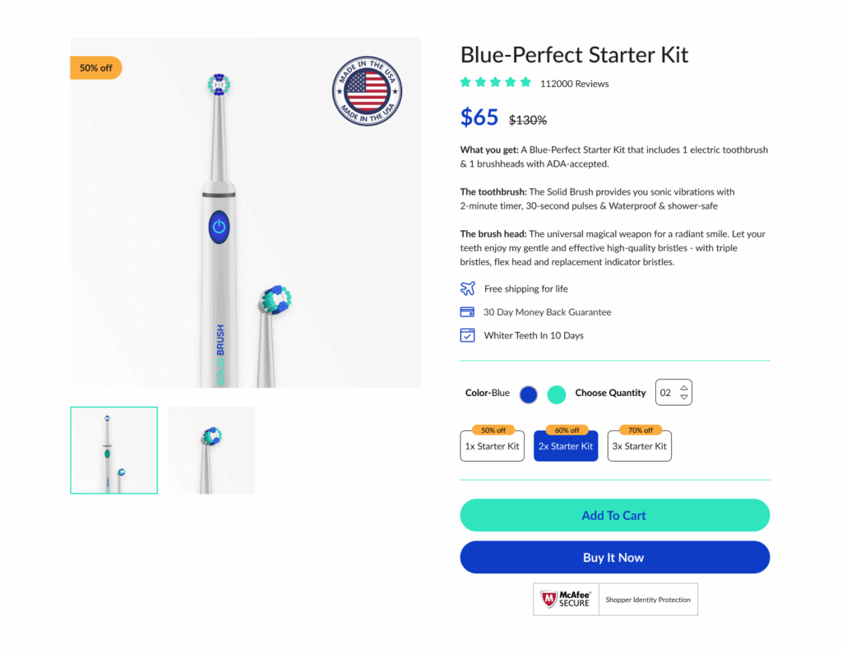
Task: Open the 112000 Reviews link
Action: coord(574,84)
